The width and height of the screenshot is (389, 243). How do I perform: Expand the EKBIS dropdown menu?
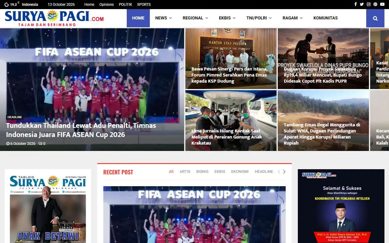(x=227, y=18)
